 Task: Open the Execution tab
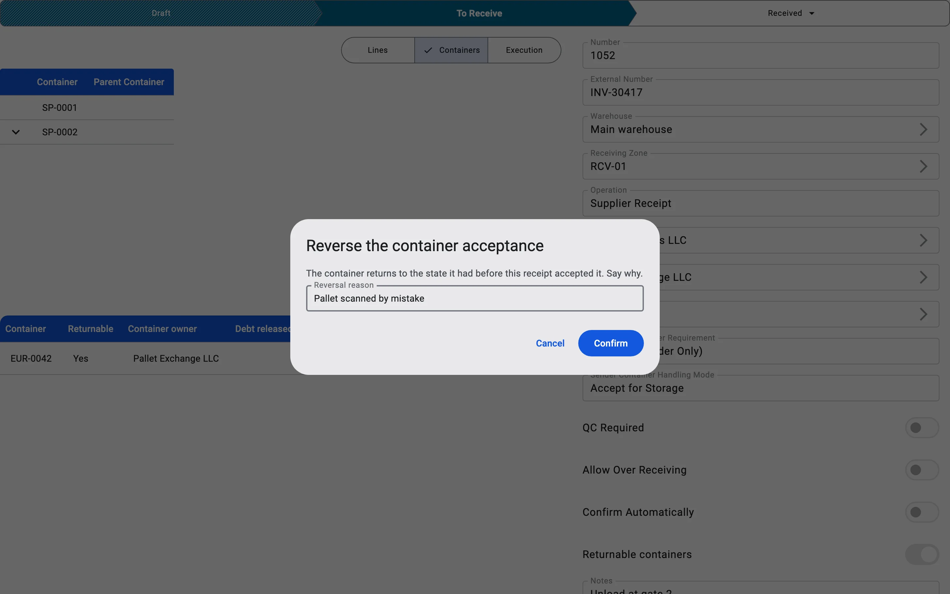[524, 50]
